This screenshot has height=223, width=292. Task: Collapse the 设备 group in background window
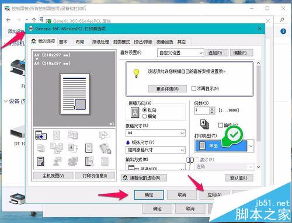[x=5, y=101]
